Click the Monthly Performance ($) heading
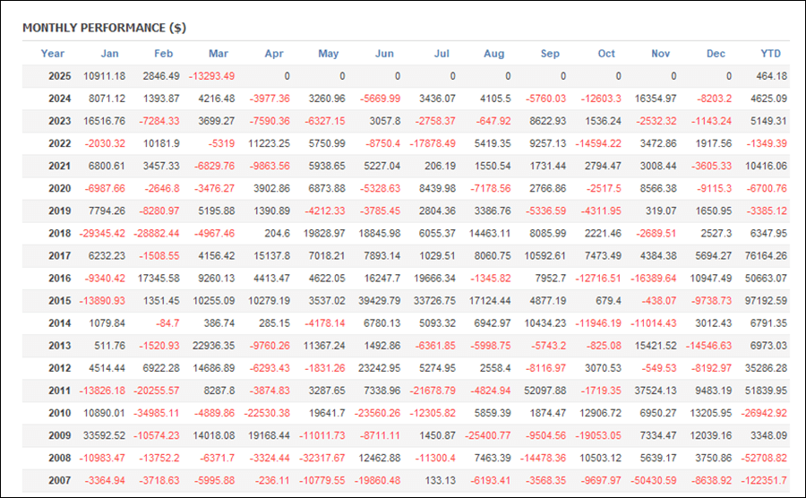The image size is (806, 498). [x=105, y=28]
